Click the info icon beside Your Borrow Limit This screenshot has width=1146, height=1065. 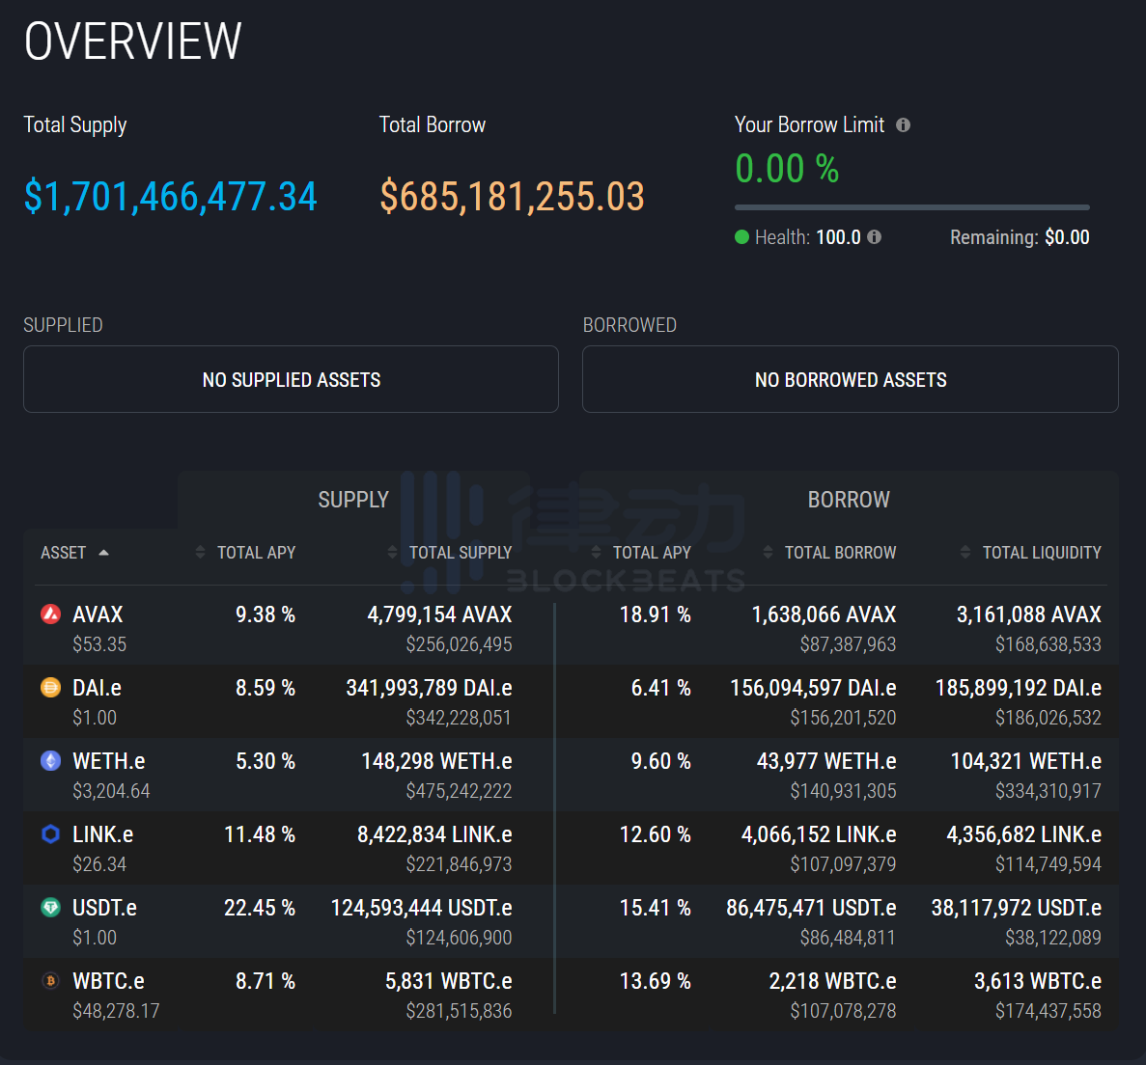[904, 124]
